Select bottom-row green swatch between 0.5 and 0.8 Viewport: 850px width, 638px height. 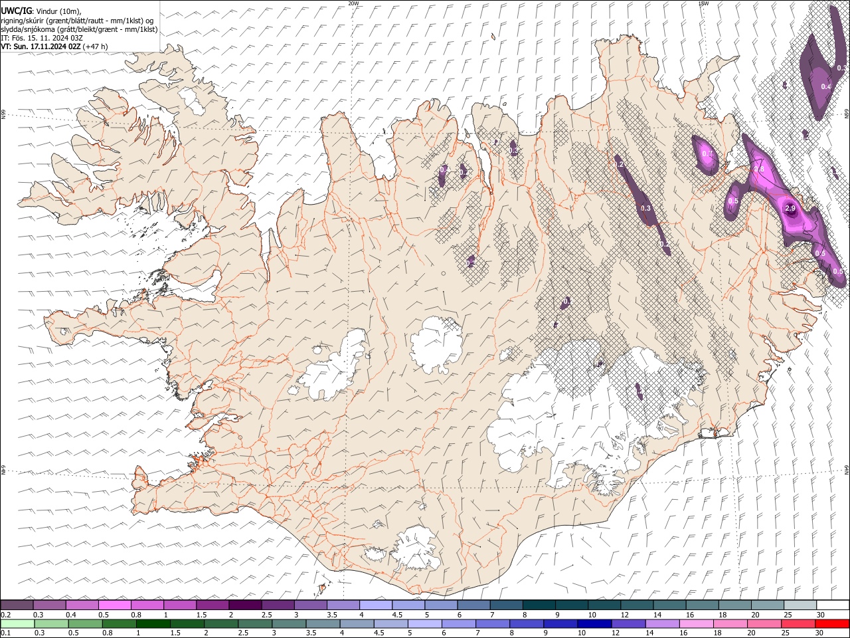click(85, 623)
